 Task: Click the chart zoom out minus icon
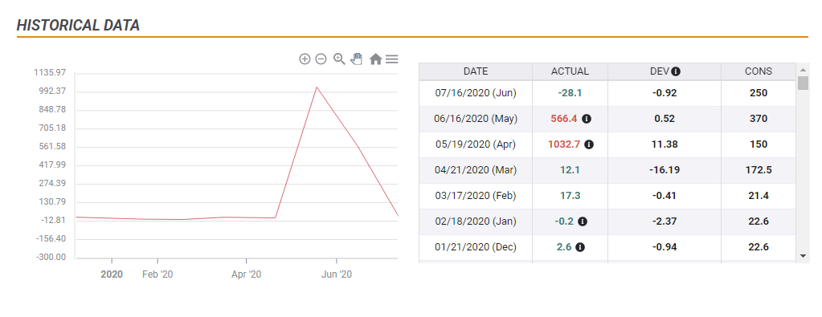[321, 59]
